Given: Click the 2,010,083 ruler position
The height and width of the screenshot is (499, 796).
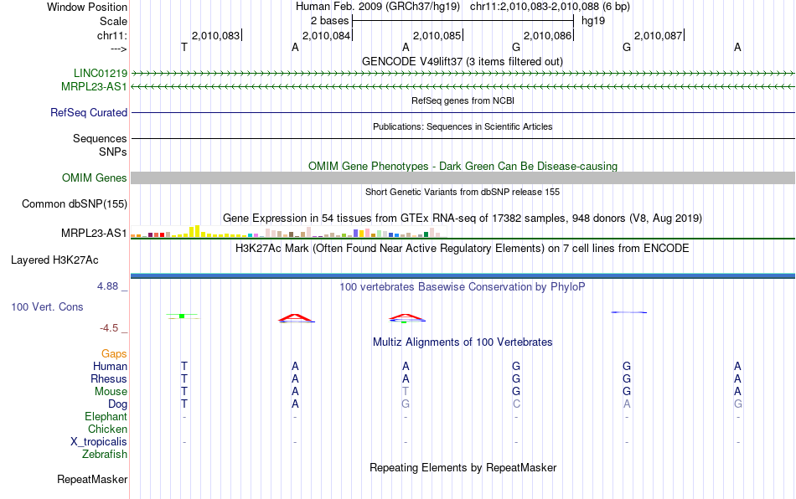Looking at the screenshot, I should [x=215, y=35].
